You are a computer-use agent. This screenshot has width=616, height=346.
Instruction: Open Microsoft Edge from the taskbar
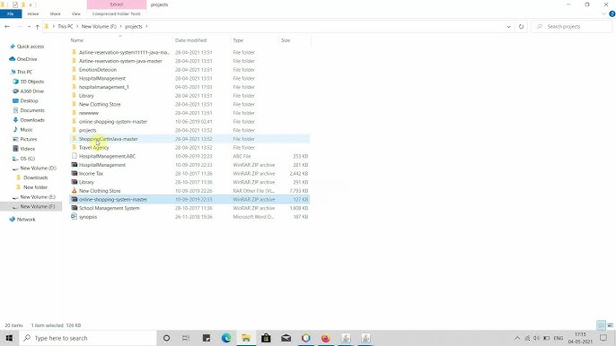tap(226, 338)
